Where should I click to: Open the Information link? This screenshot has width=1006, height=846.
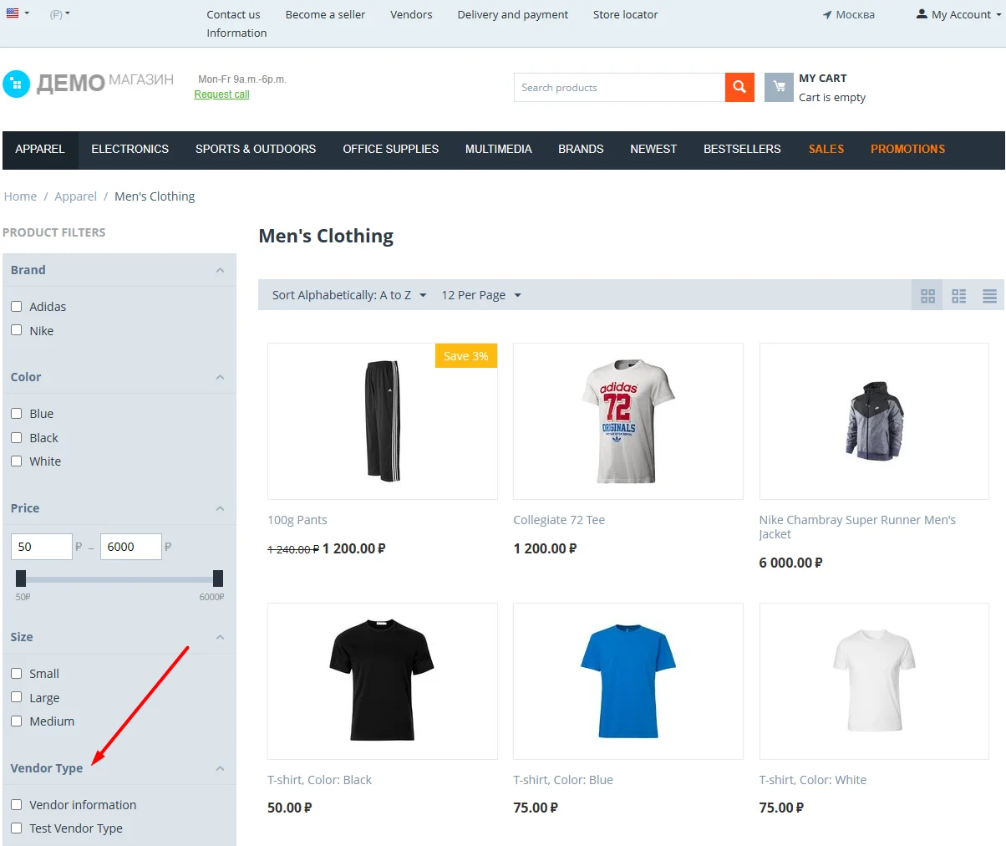[236, 33]
